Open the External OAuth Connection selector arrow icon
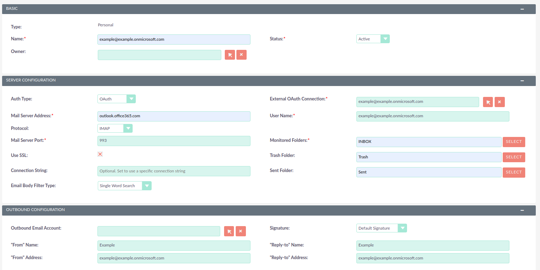Viewport: 540px width, 270px height. click(488, 102)
